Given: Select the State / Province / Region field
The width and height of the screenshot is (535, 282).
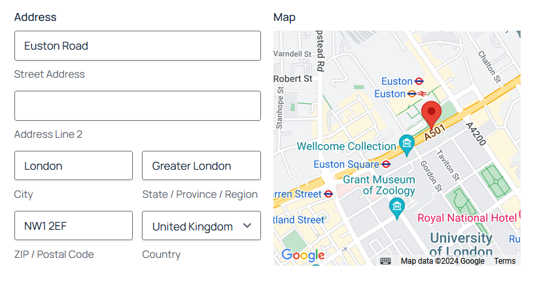Looking at the screenshot, I should (x=201, y=166).
